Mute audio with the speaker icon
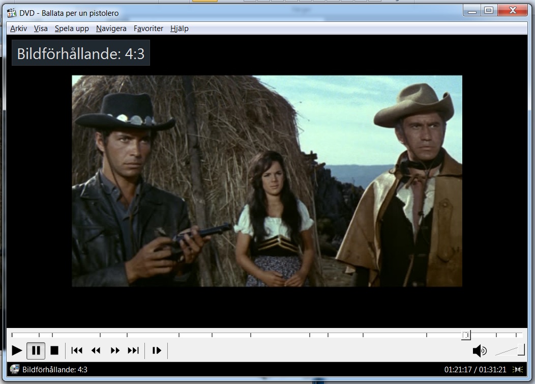 [x=479, y=350]
